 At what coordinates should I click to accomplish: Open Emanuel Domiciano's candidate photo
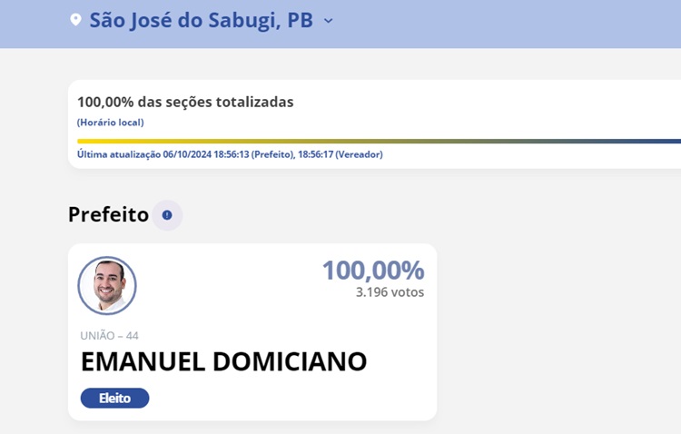107,285
